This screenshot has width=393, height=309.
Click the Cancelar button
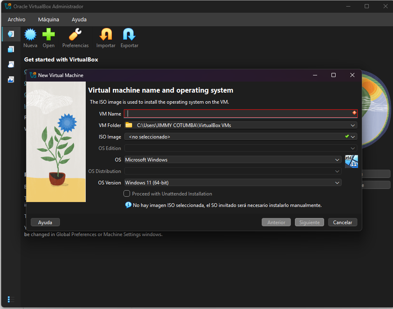(343, 223)
